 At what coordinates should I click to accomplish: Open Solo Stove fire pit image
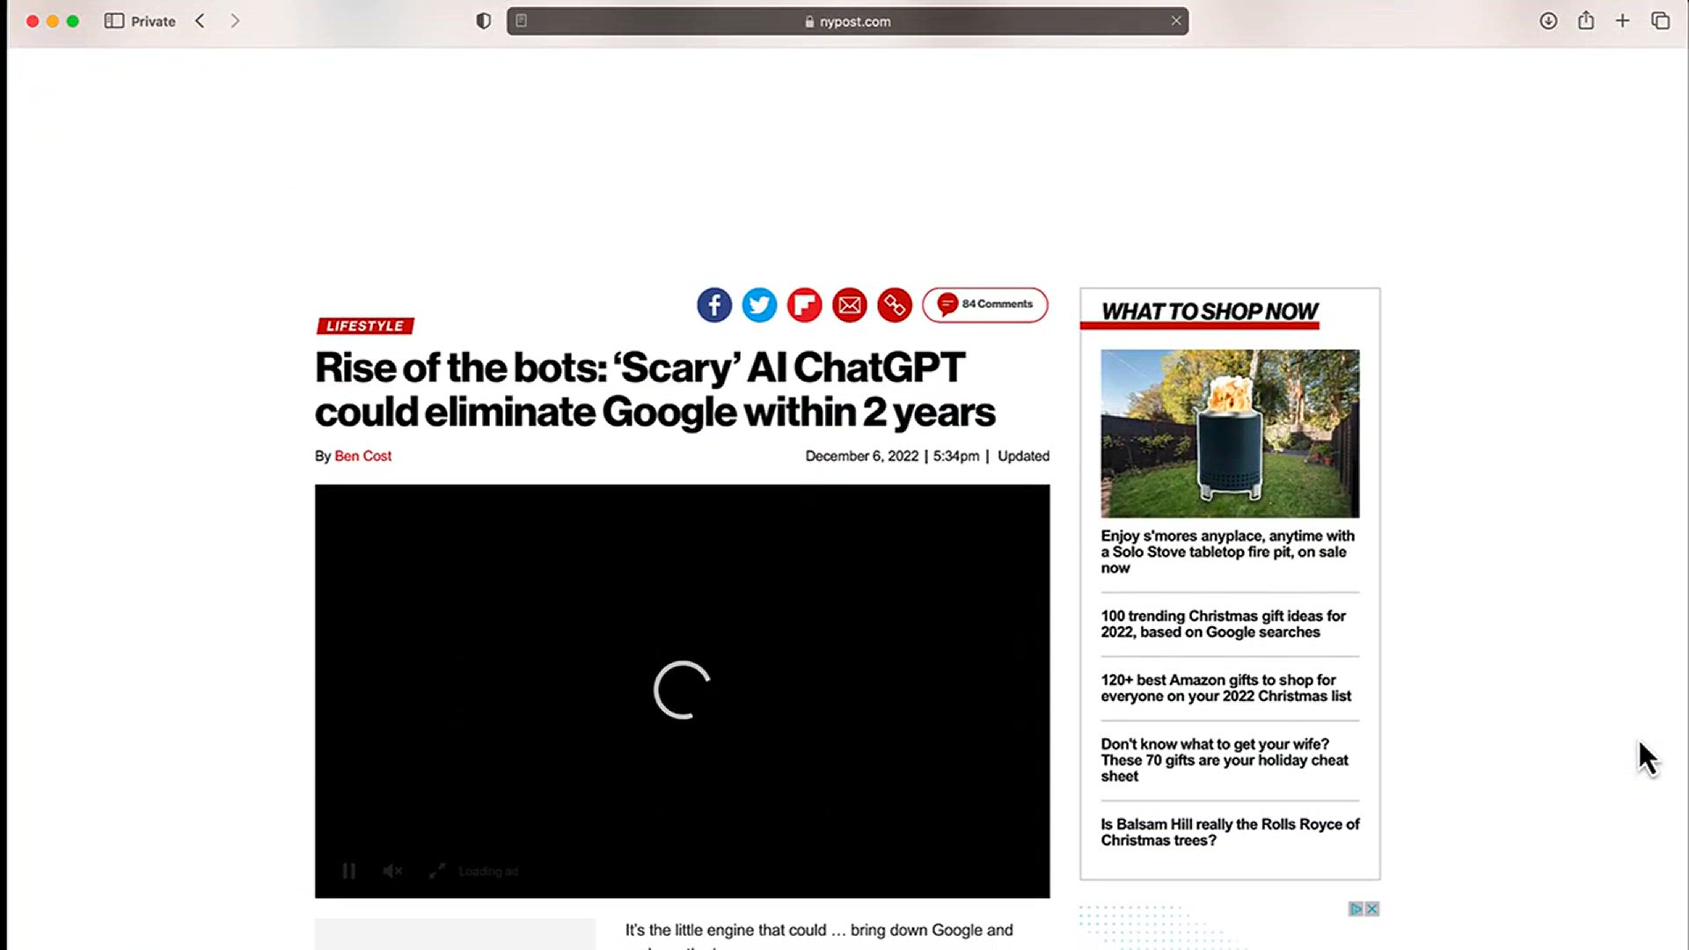[x=1230, y=433]
